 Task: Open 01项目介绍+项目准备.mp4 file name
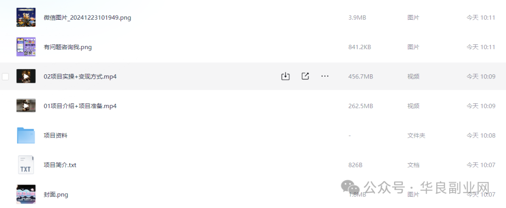point(80,106)
